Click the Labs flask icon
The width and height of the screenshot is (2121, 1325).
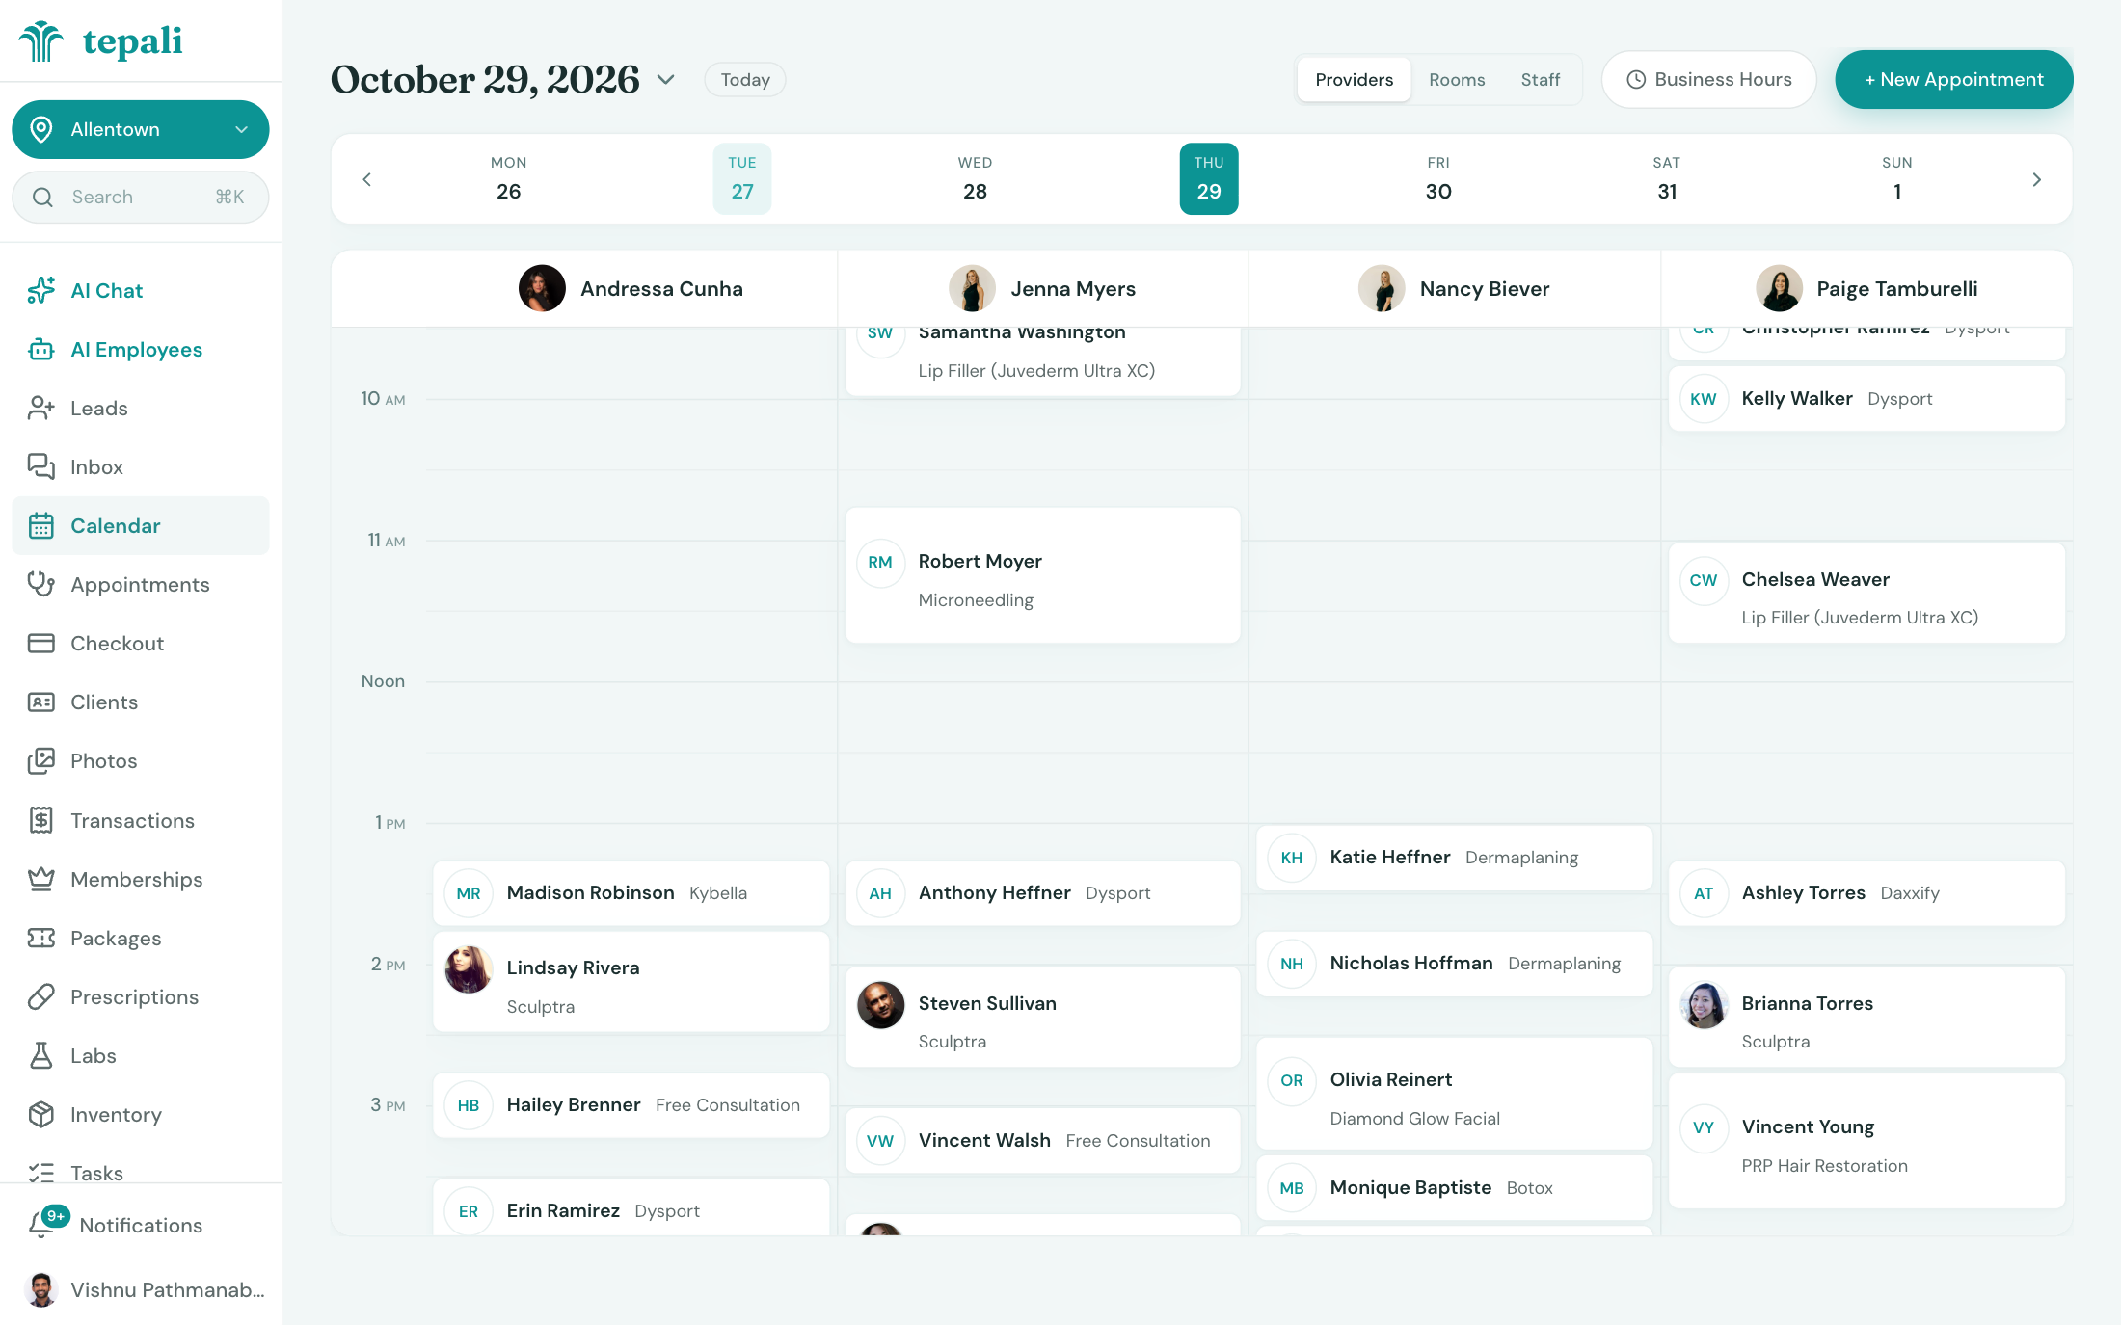coord(40,1055)
